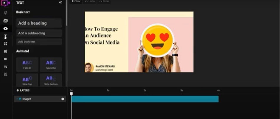Open the music audio sidebar icon
This screenshot has height=119, width=280.
point(6,67)
